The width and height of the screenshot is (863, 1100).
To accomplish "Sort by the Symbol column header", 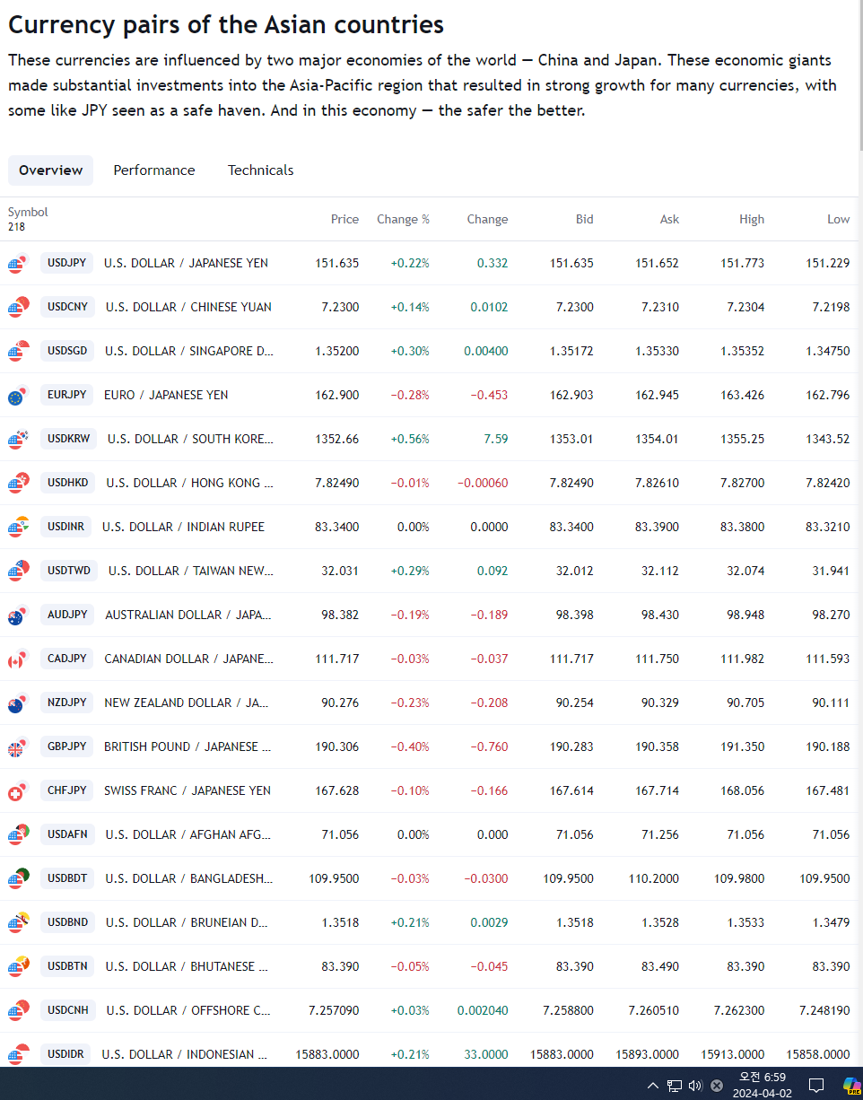I will [x=28, y=213].
